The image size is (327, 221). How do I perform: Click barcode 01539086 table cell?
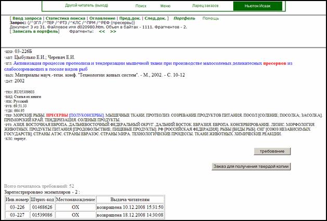(x=43, y=214)
